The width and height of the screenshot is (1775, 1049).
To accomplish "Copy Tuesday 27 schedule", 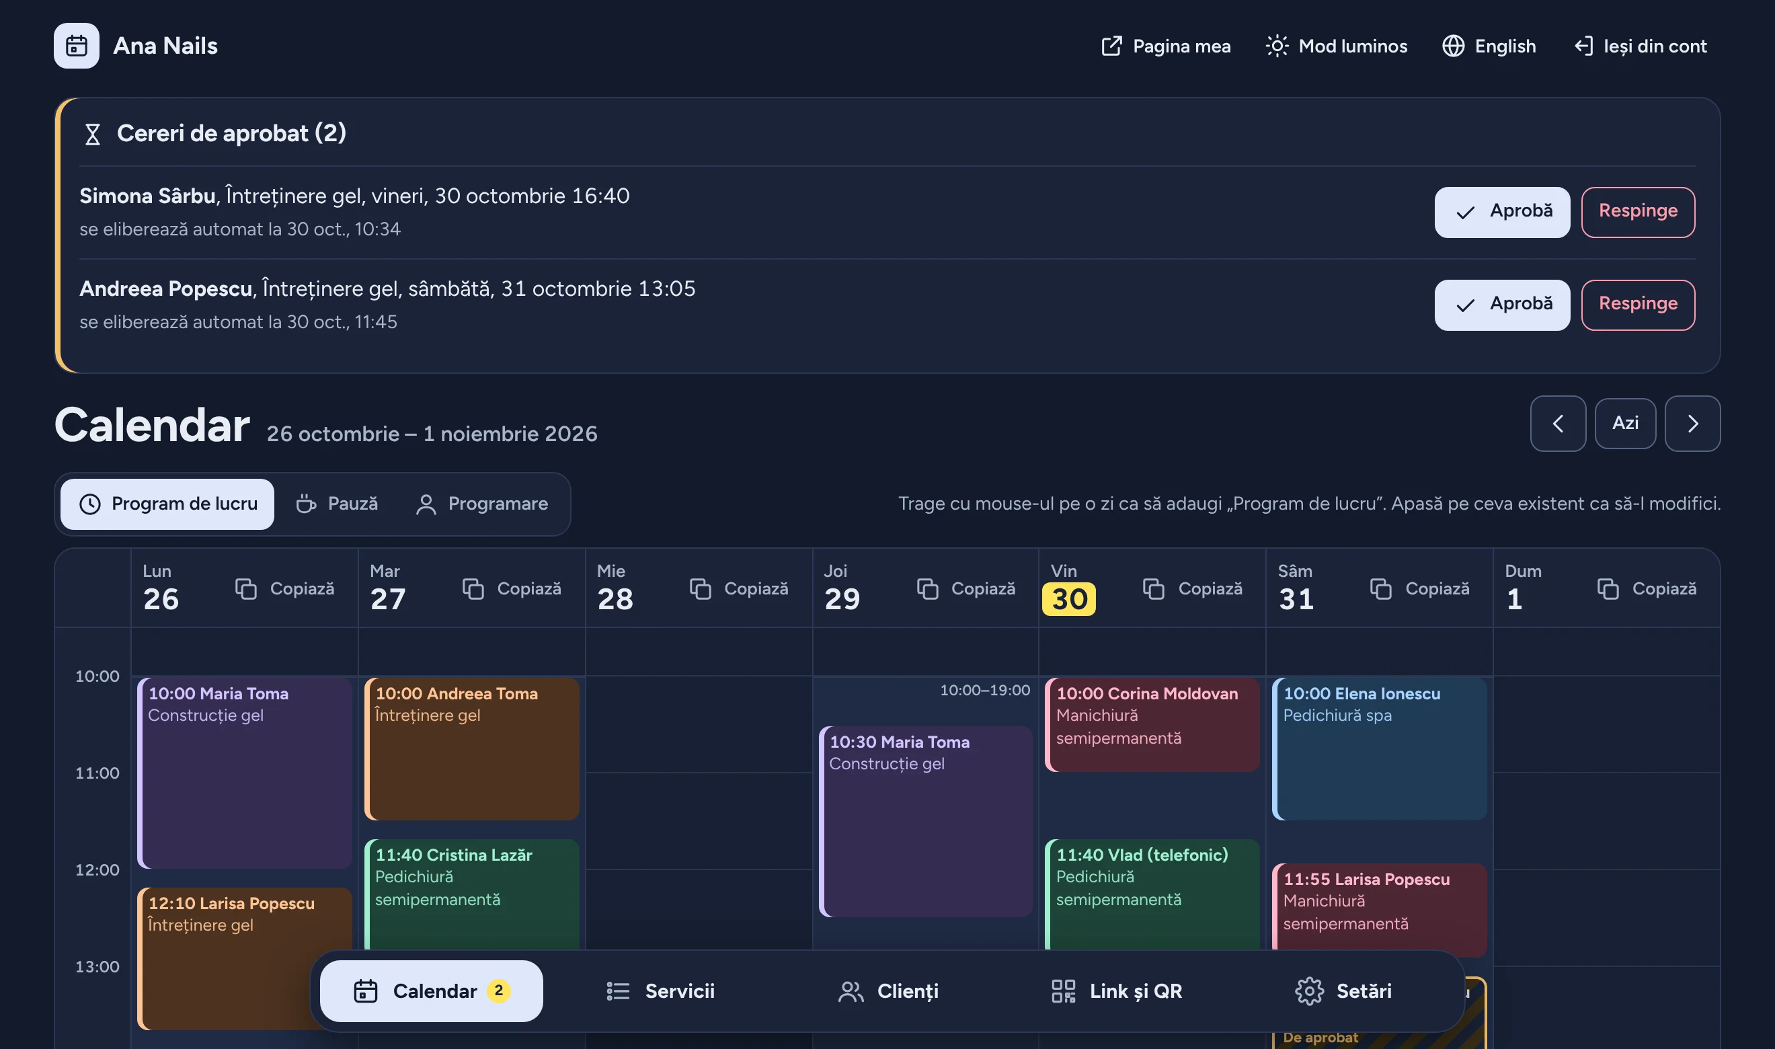I will coord(512,589).
